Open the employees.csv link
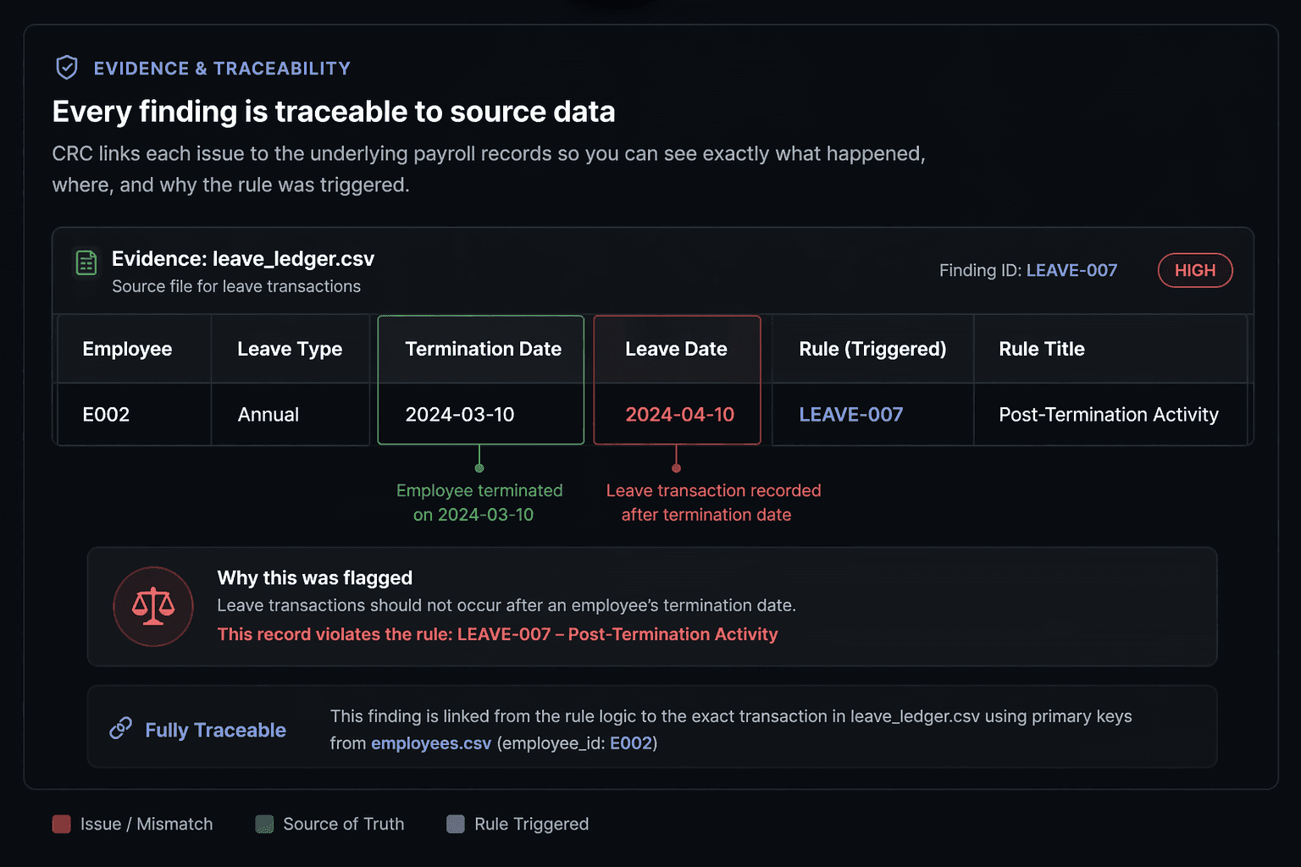The image size is (1301, 867). (431, 743)
